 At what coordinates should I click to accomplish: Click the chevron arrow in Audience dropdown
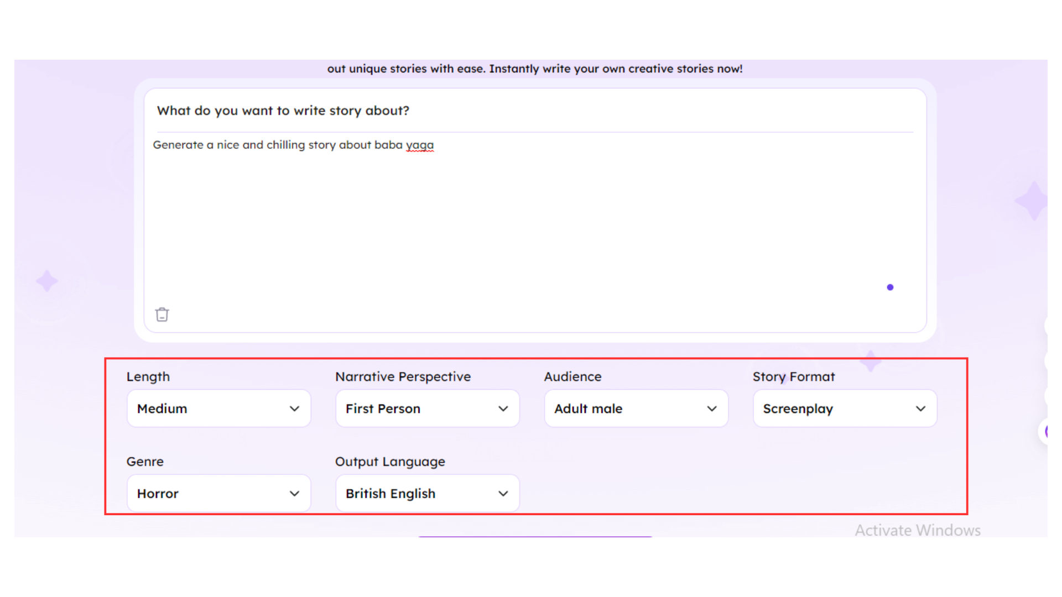[x=712, y=409]
